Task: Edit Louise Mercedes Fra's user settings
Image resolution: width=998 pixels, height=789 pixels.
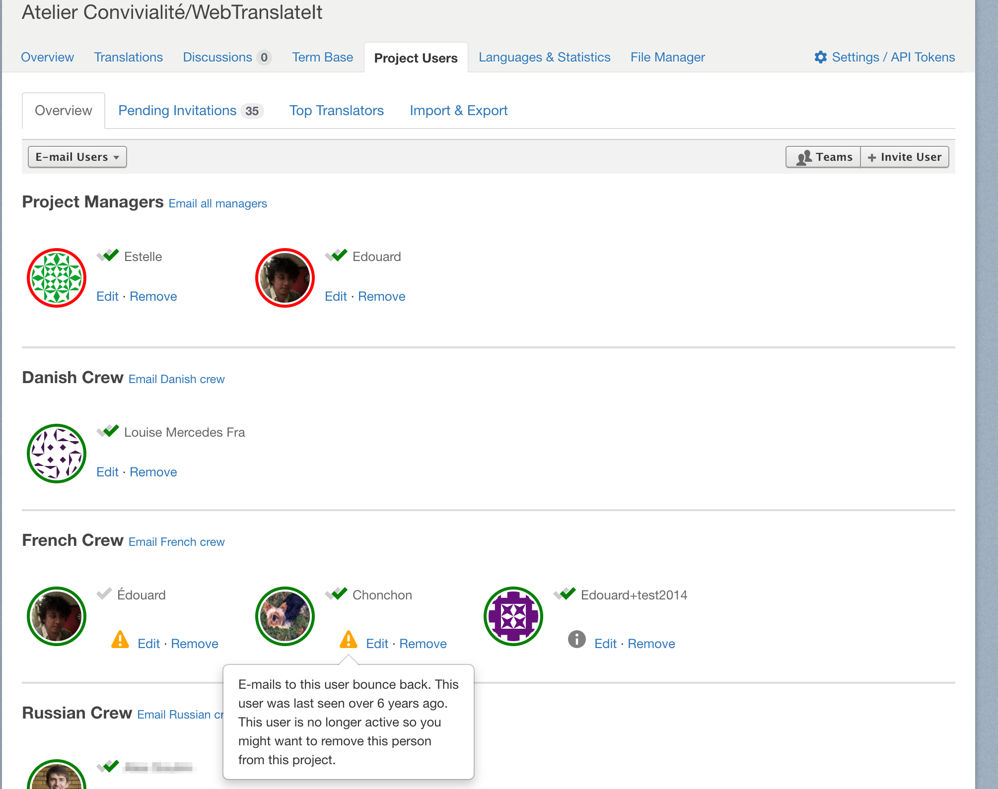Action: pyautogui.click(x=107, y=472)
